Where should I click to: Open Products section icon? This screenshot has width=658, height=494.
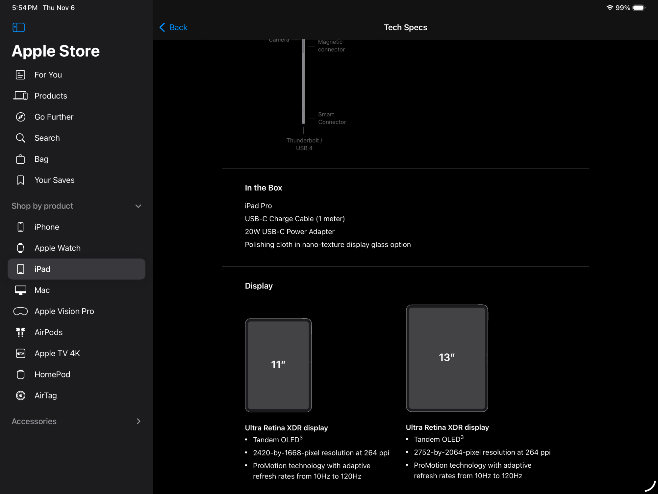(x=20, y=96)
